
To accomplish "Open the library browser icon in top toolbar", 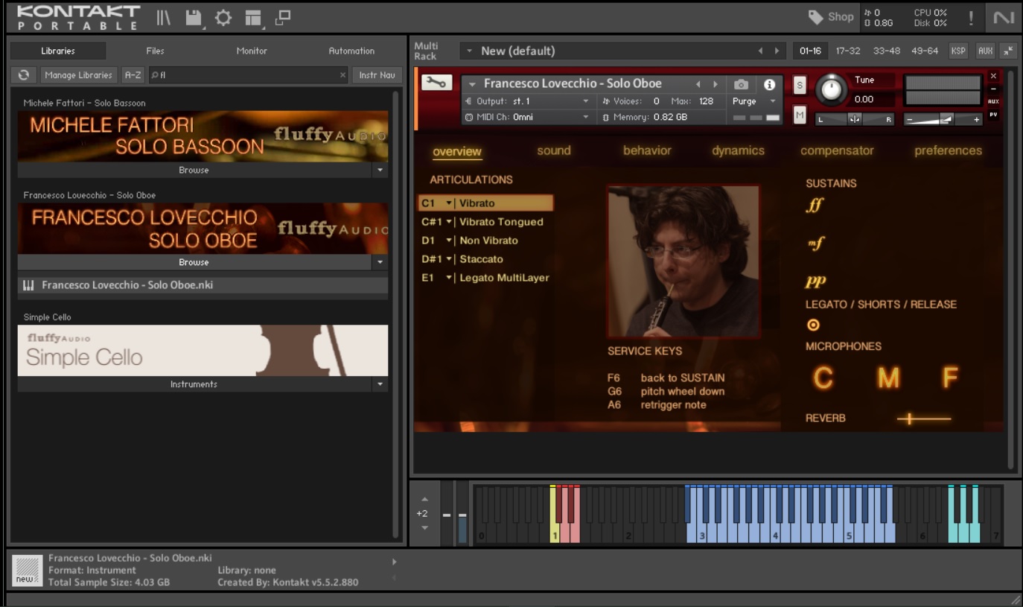I will [163, 18].
